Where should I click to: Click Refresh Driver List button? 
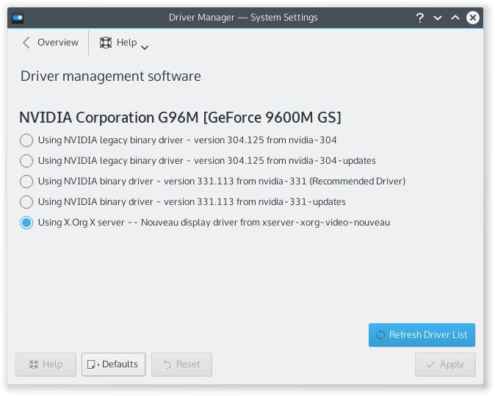tap(422, 335)
